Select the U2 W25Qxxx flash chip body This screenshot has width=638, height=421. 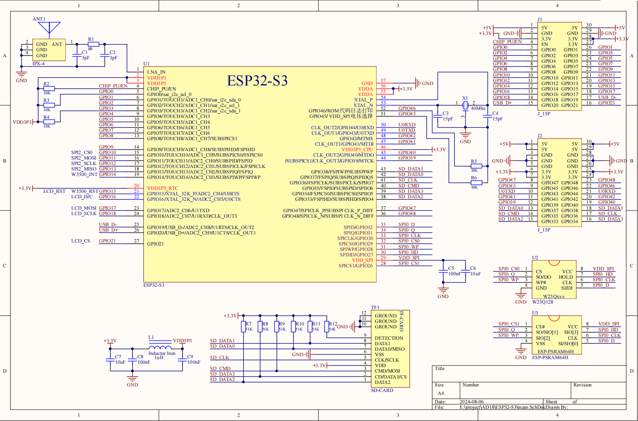tap(554, 280)
